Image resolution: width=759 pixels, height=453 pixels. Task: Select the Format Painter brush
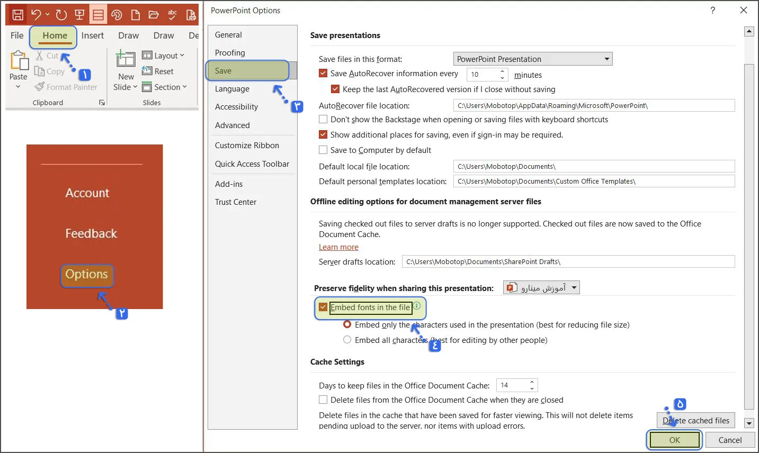click(40, 87)
